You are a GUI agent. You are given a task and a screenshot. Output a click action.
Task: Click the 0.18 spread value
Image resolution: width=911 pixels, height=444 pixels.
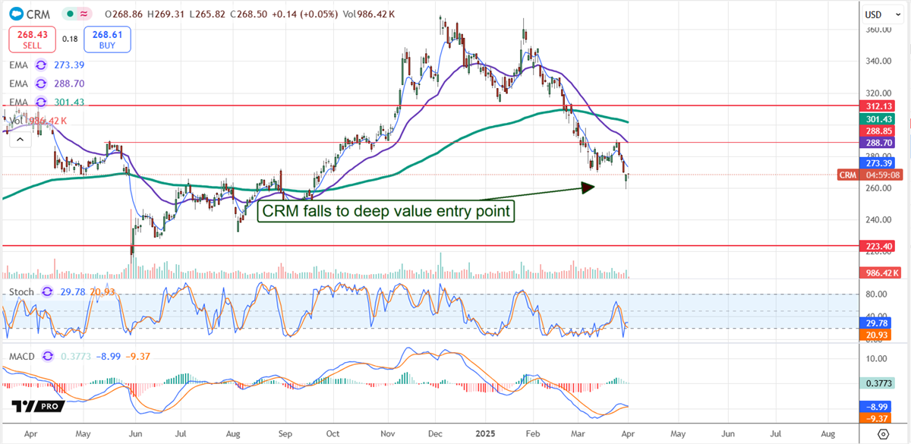[x=70, y=39]
